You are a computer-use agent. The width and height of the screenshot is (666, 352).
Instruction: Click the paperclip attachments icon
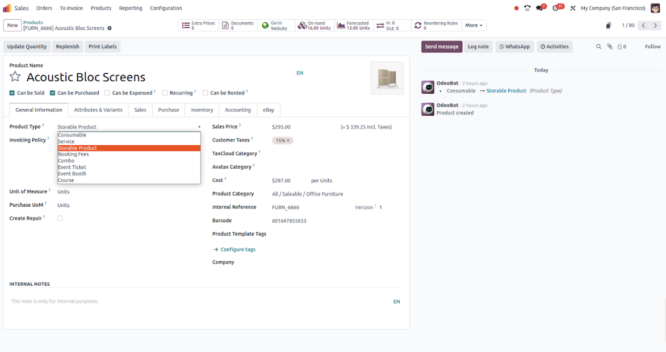click(610, 47)
